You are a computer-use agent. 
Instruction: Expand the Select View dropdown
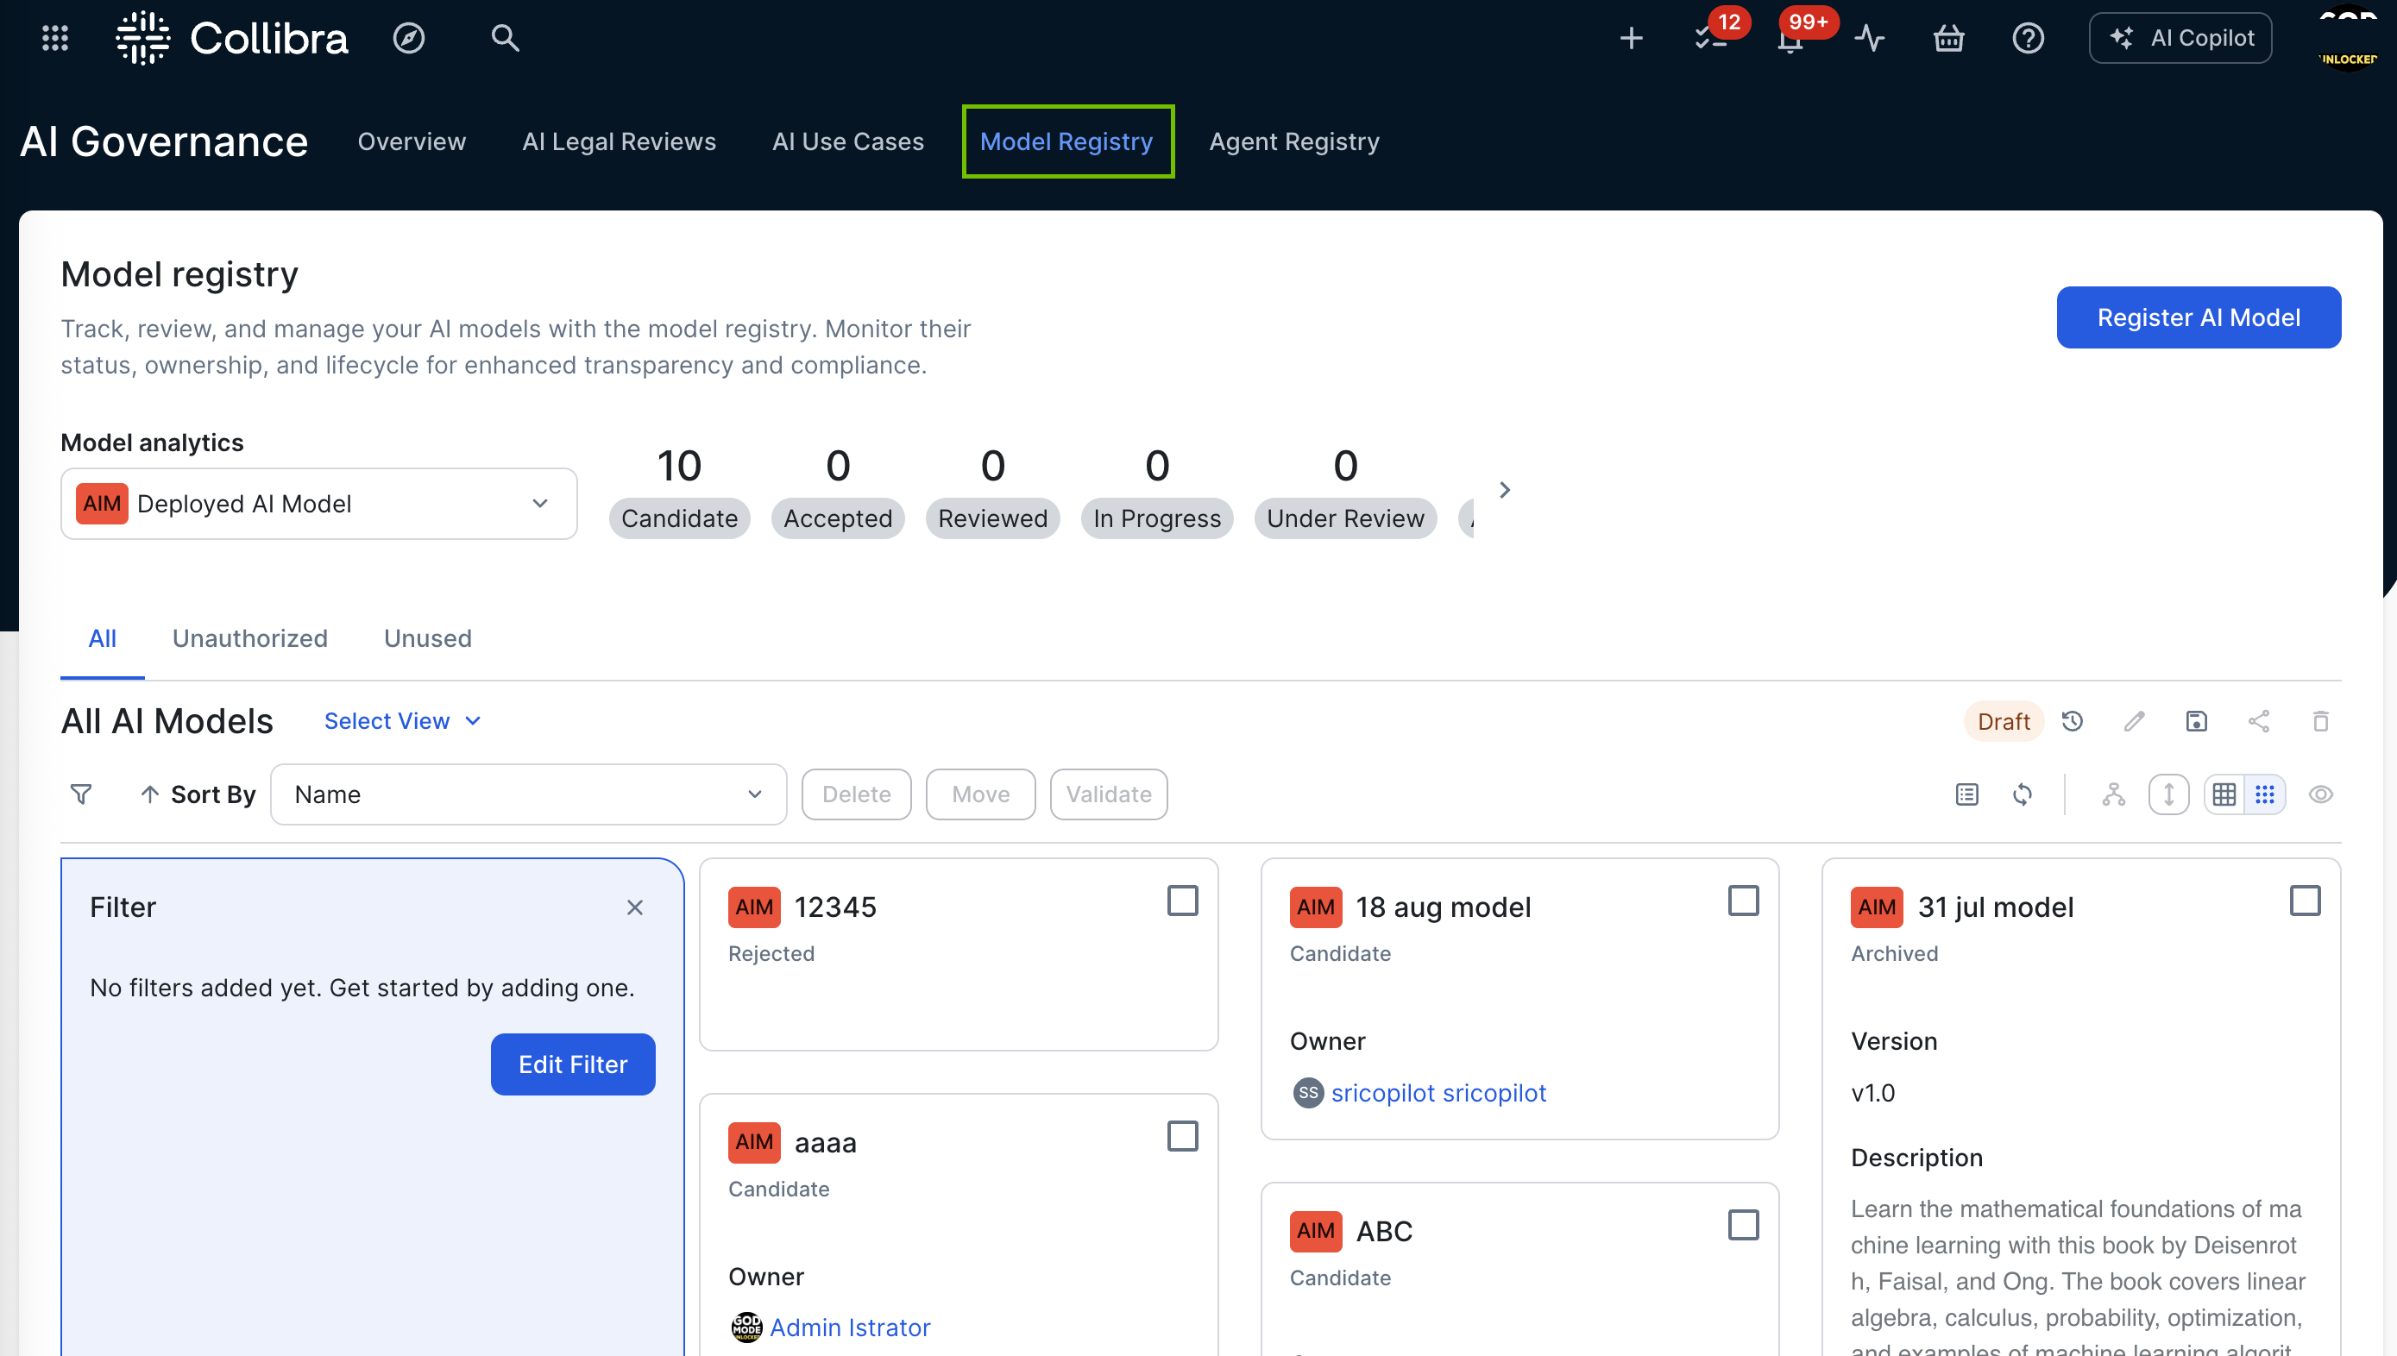coord(402,722)
